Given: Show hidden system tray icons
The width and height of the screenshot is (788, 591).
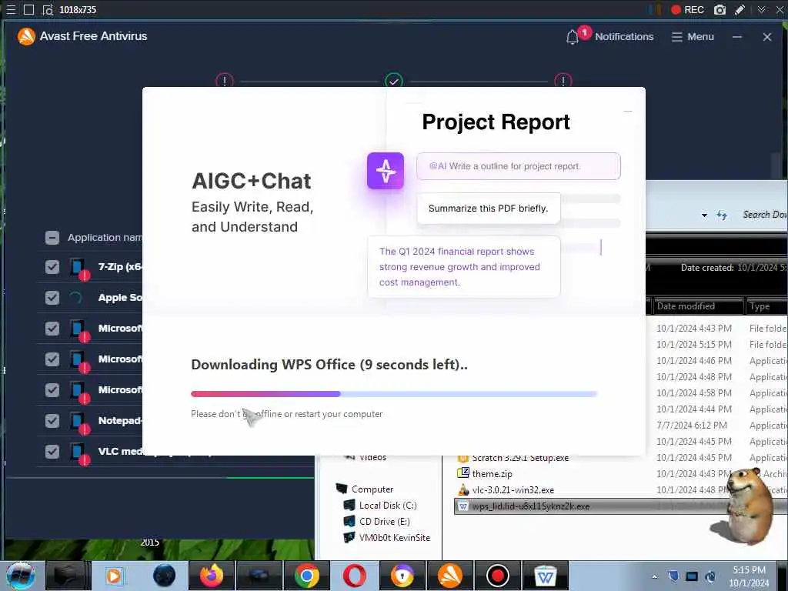Looking at the screenshot, I should pos(654,576).
